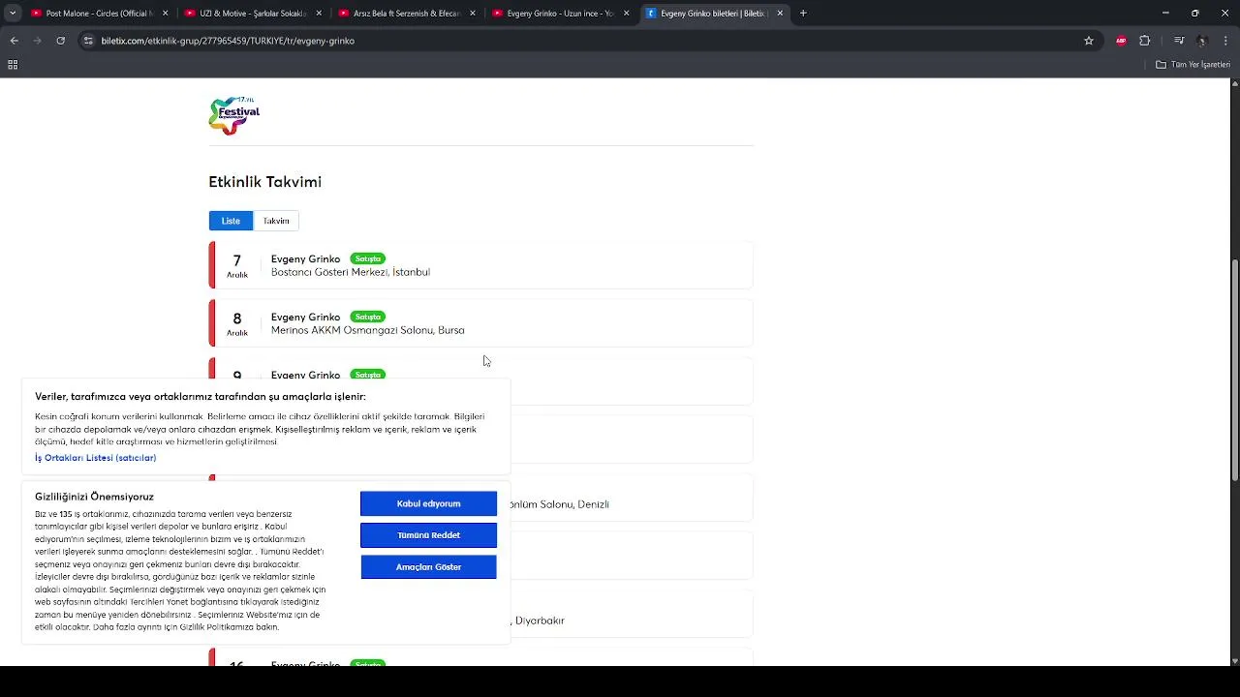Open the browser profile avatar
The image size is (1240, 697).
click(1202, 41)
